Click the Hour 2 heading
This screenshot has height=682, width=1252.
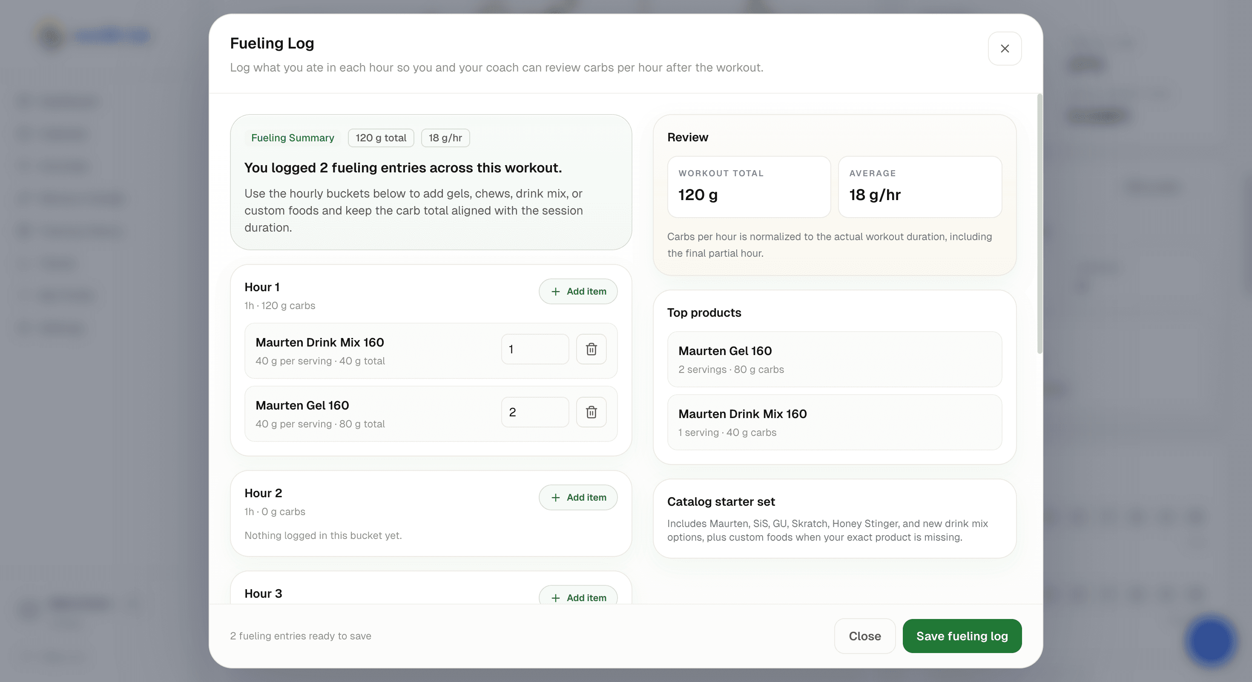[x=263, y=493]
